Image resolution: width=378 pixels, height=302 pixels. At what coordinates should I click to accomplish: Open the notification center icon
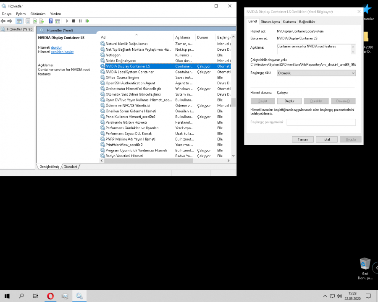368,296
